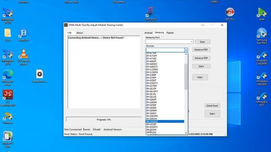Launch Samsung Tool PRO shortcut

(262, 36)
